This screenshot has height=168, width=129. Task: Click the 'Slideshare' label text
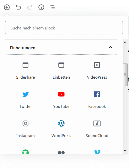26,77
